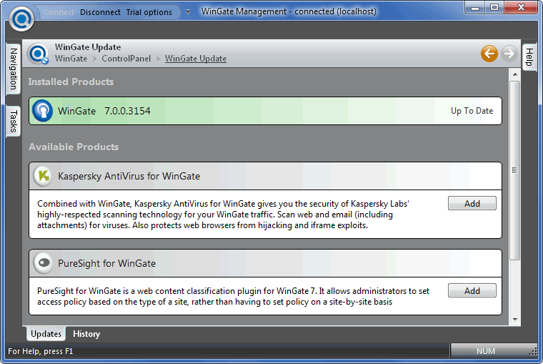
Task: Click the WinGate application orb logo
Action: (x=21, y=19)
